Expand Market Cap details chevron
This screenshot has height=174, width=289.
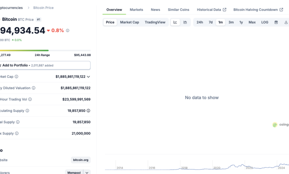point(89,77)
